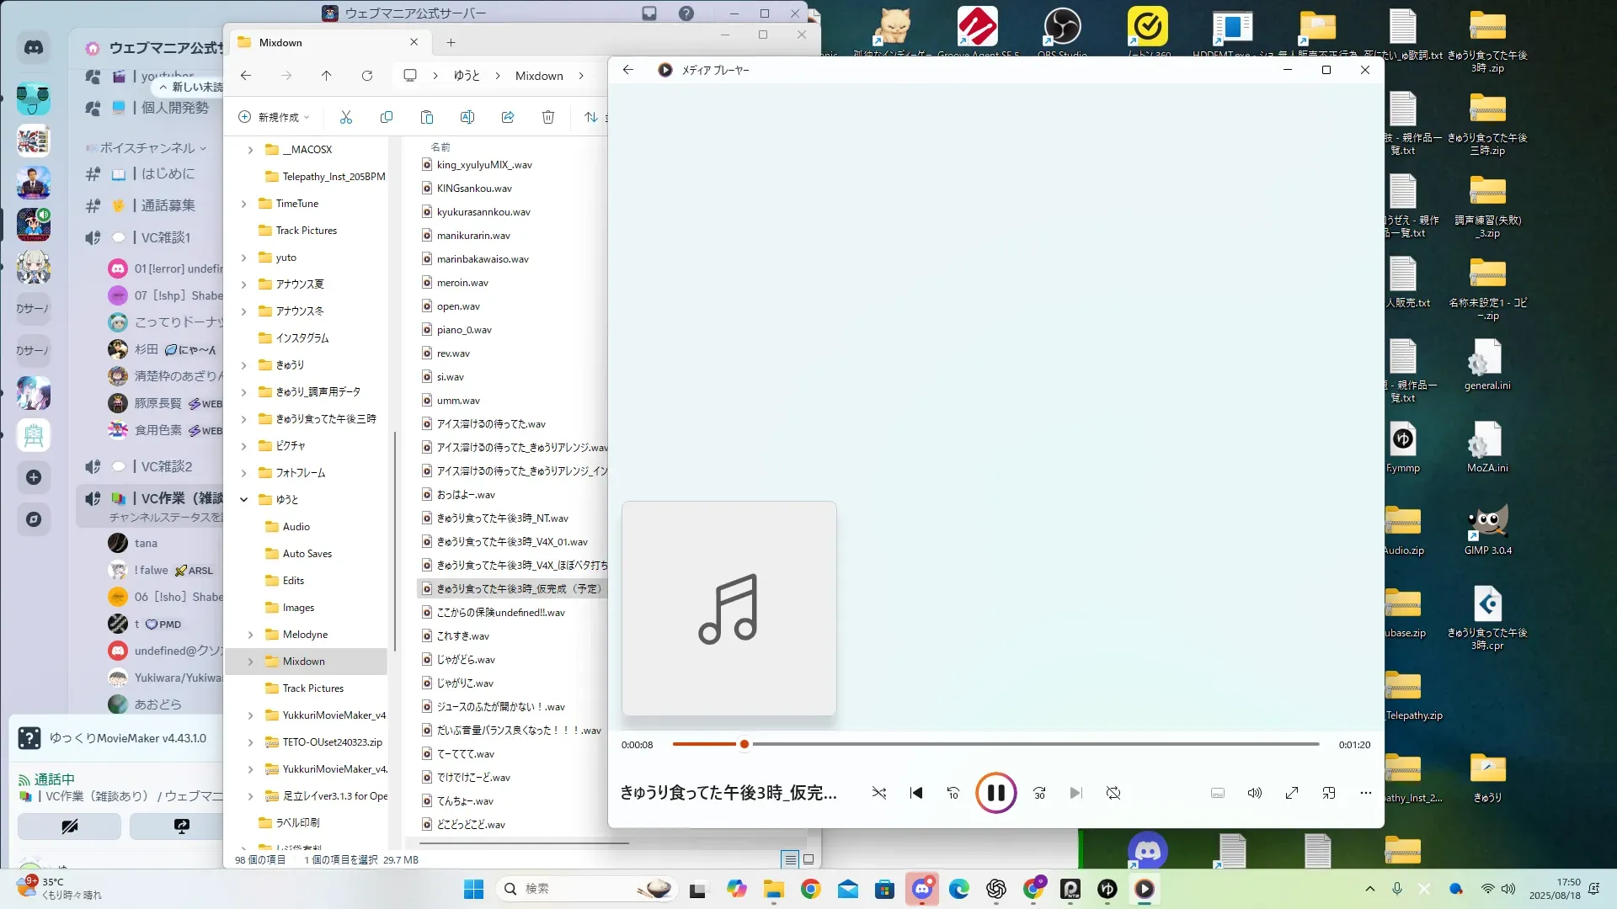Toggle shuffle in Media Player
This screenshot has width=1617, height=909.
pos(879,793)
